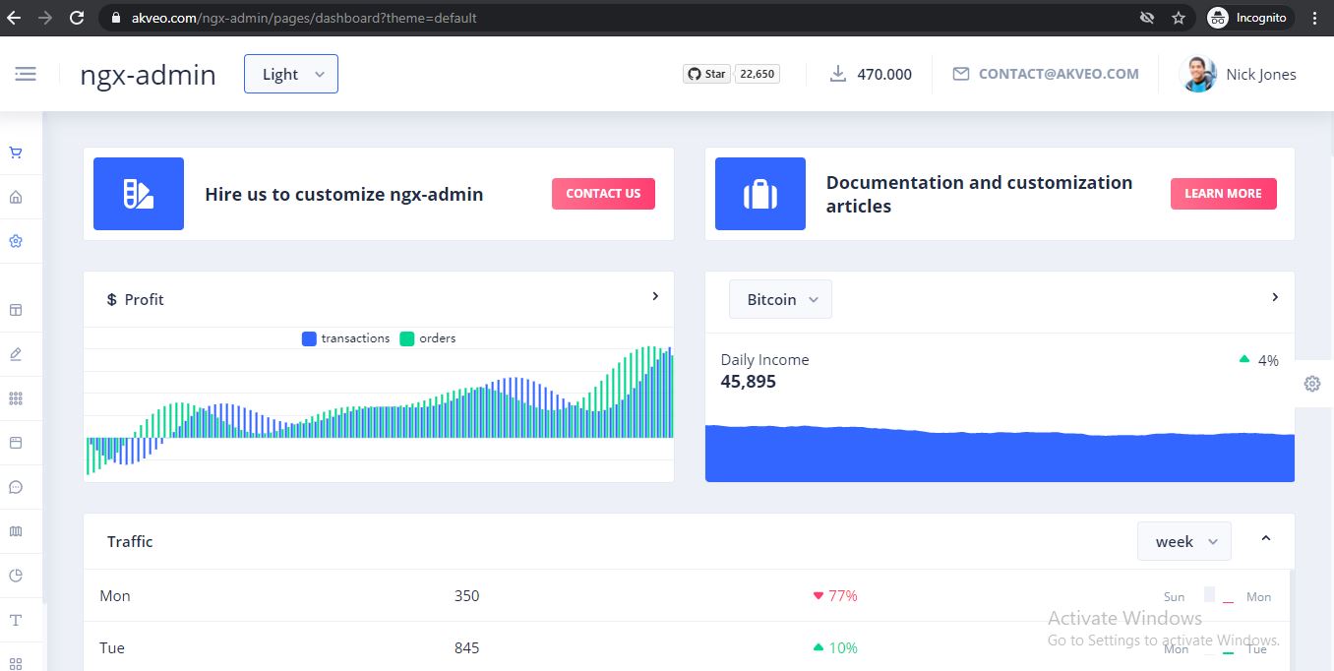The width and height of the screenshot is (1334, 671).
Task: Open the UI features grid-dots sidebar icon
Action: coord(16,398)
